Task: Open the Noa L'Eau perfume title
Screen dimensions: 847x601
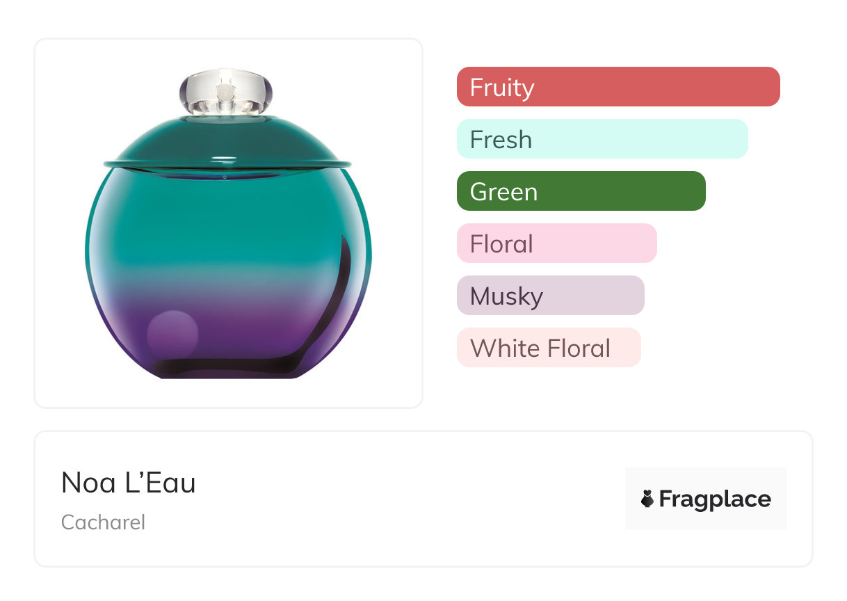Action: [129, 483]
